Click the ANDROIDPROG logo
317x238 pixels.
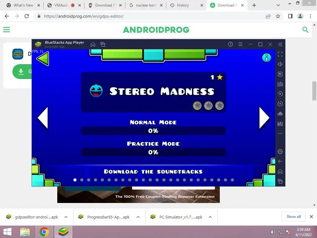[156, 30]
